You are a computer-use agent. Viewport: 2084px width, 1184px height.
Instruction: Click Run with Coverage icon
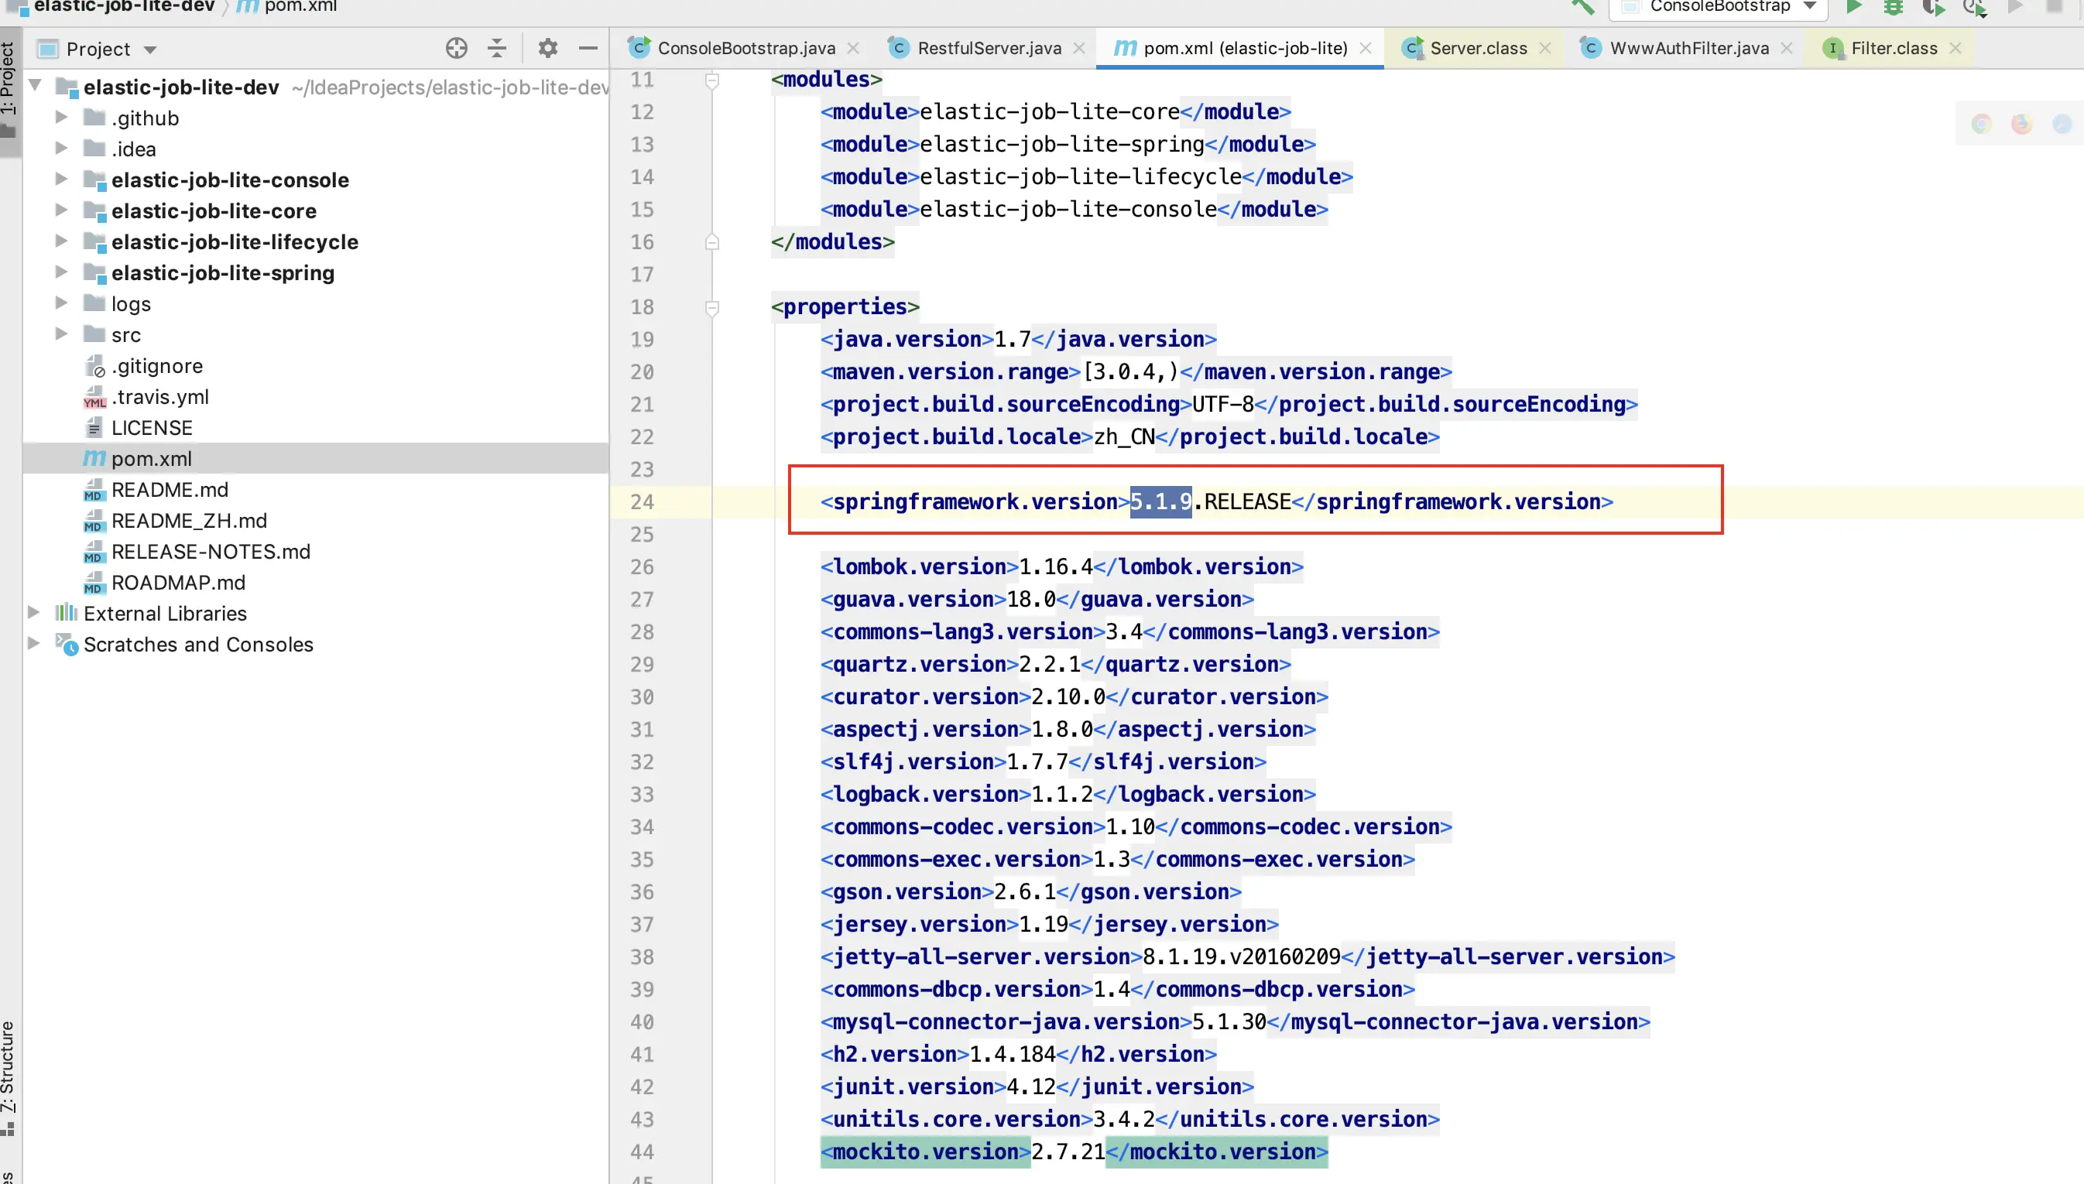tap(1933, 9)
